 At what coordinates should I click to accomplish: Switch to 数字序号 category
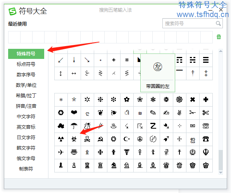coord(26,75)
